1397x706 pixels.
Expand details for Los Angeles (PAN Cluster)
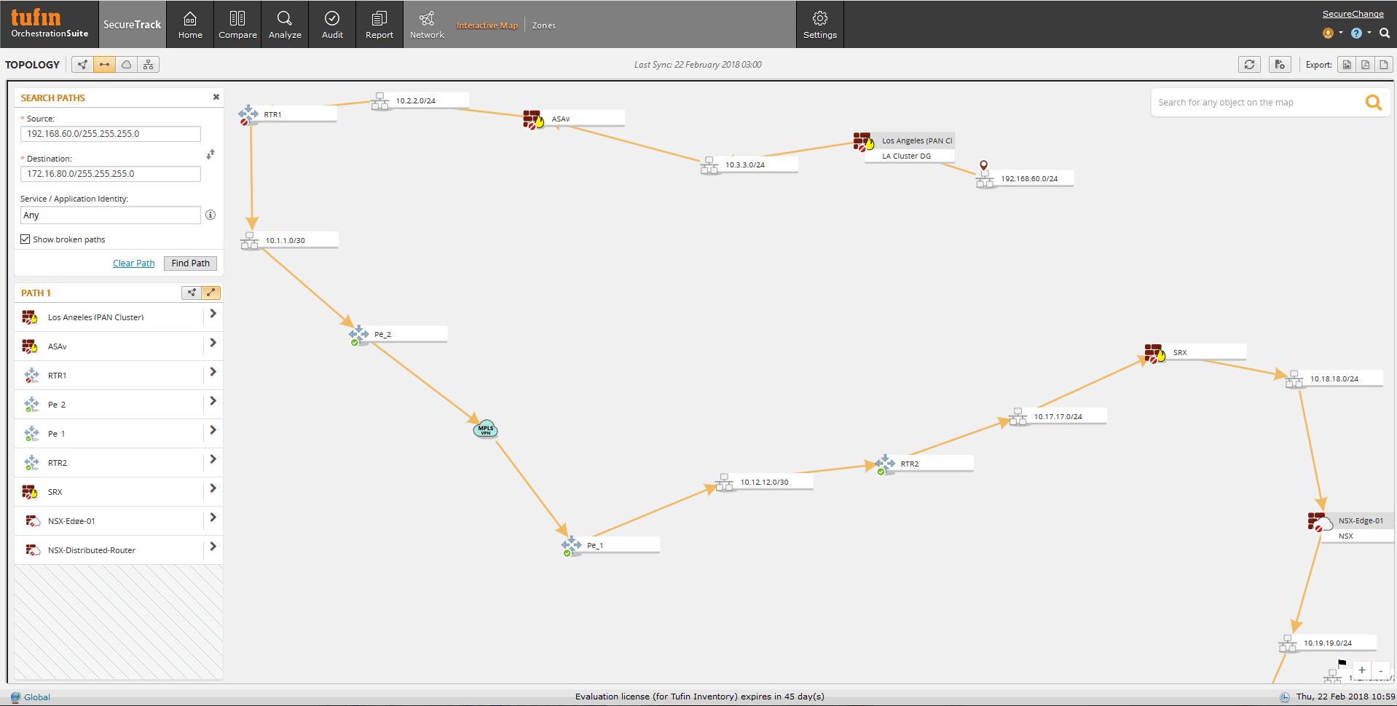tap(213, 317)
